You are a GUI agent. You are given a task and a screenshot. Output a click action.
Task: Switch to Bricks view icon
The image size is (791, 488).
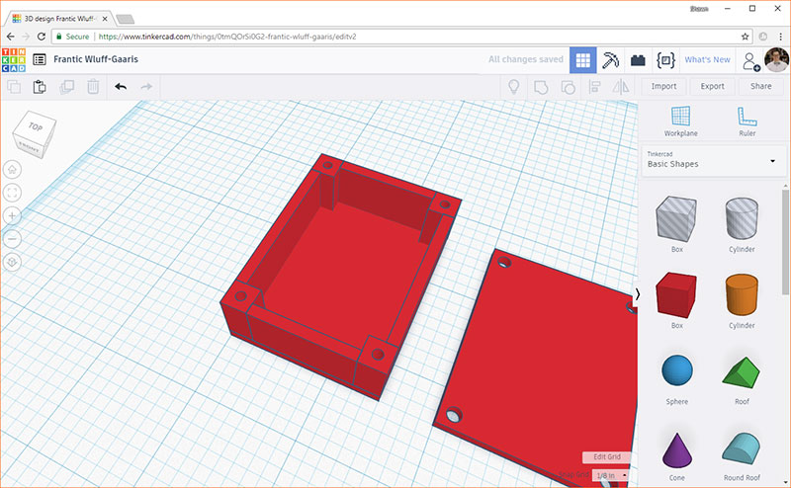point(639,59)
